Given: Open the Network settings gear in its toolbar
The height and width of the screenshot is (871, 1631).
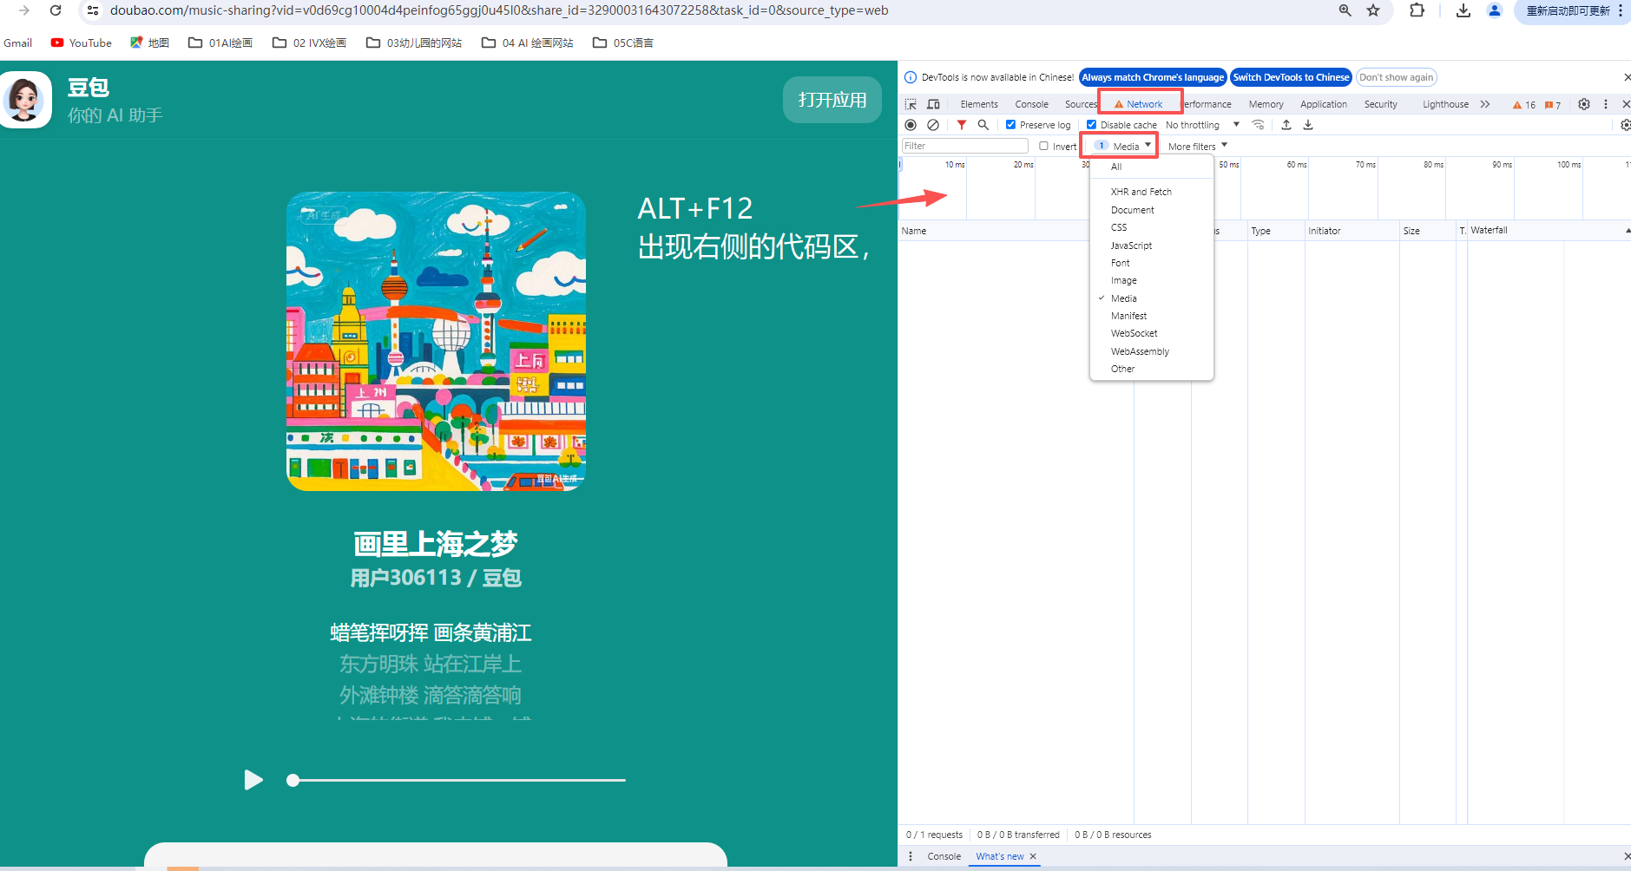Looking at the screenshot, I should 1626,125.
